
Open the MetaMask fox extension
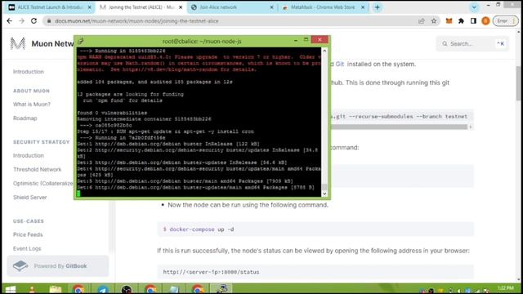point(449,21)
